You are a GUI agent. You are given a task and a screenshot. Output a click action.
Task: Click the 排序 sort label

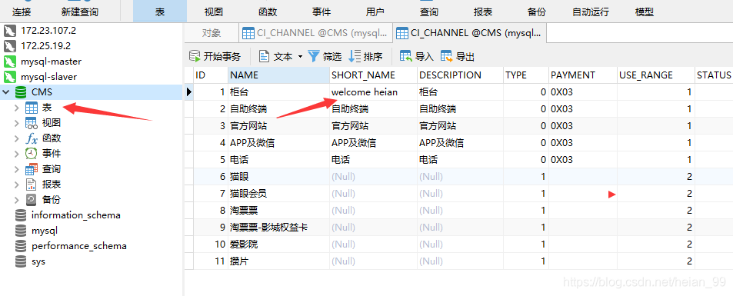coord(373,57)
